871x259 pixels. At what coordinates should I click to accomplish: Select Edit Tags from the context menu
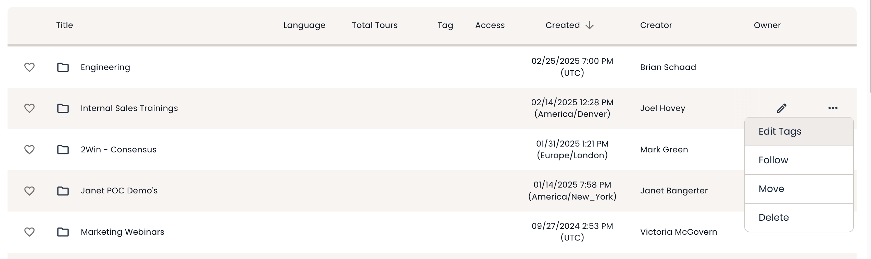780,132
